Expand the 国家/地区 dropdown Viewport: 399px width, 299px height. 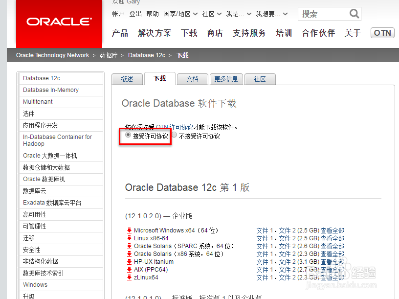pos(180,14)
